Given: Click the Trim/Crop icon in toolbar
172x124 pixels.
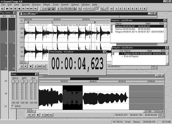Looking at the screenshot, I should coord(79,9).
